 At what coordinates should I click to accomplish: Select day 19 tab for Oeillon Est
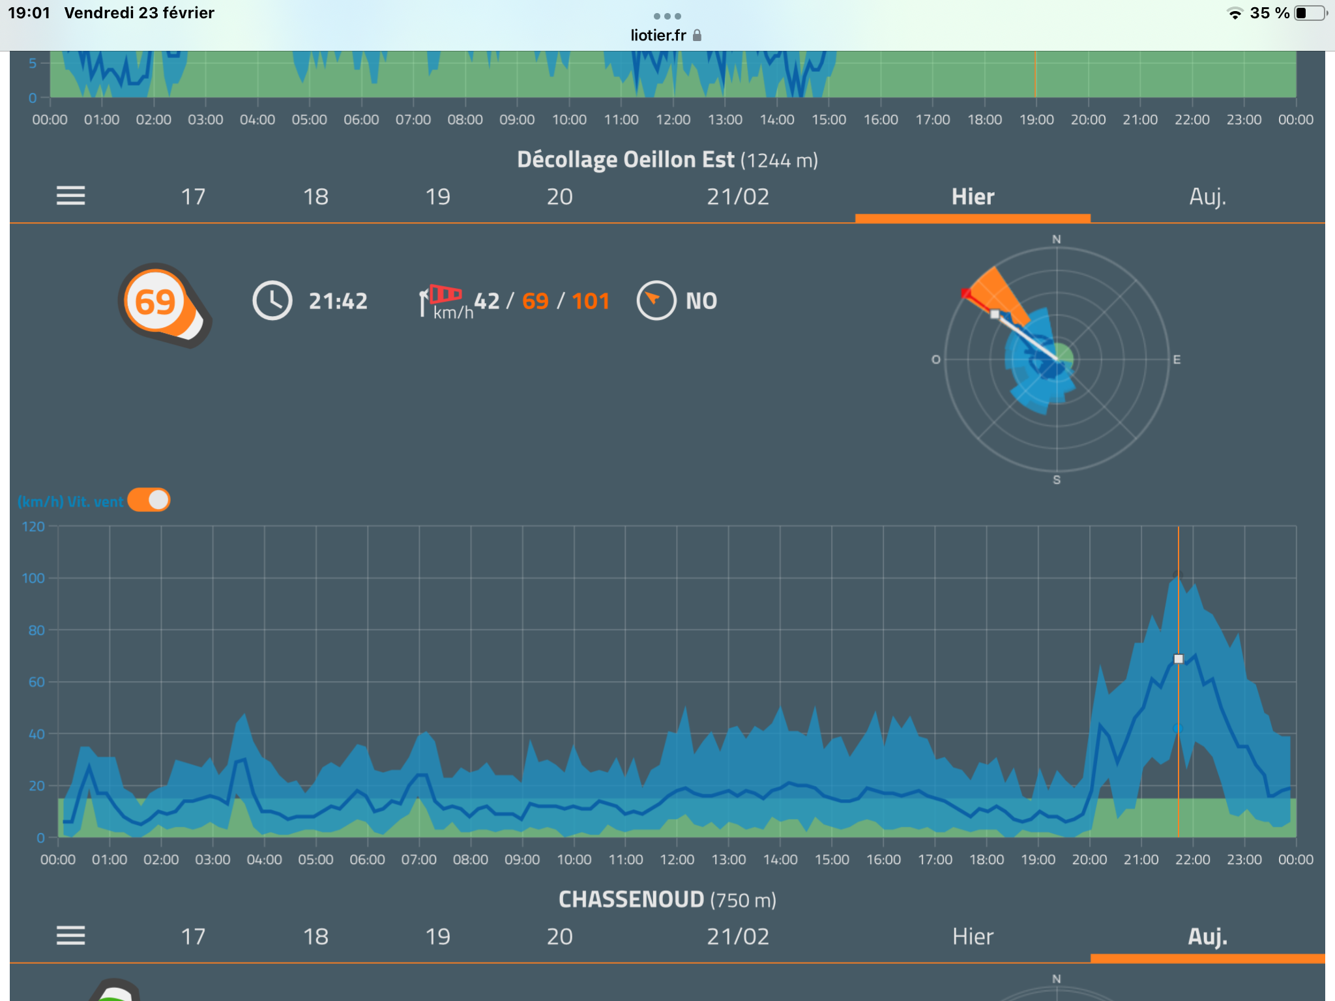437,196
